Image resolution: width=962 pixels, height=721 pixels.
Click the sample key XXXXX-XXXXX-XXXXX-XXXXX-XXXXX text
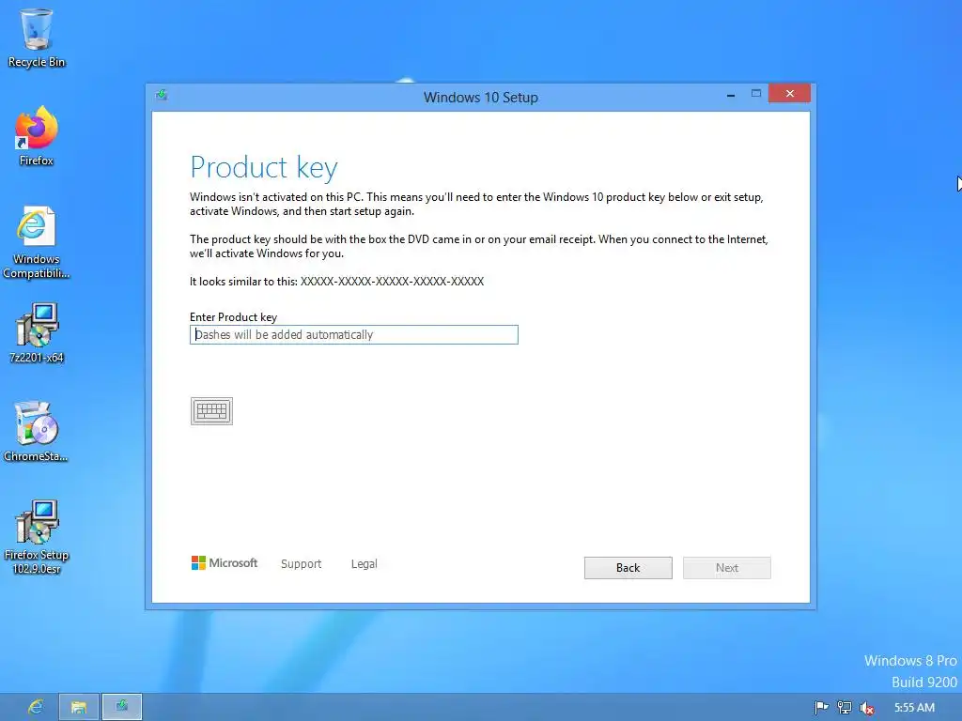(392, 282)
